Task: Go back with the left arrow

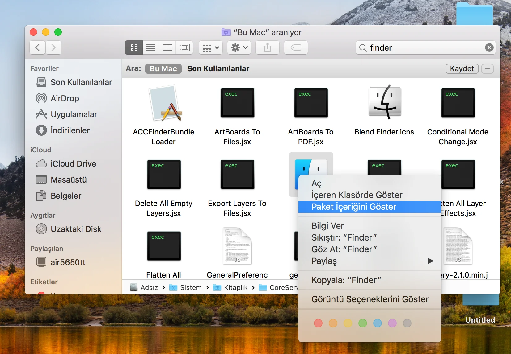Action: coord(38,47)
